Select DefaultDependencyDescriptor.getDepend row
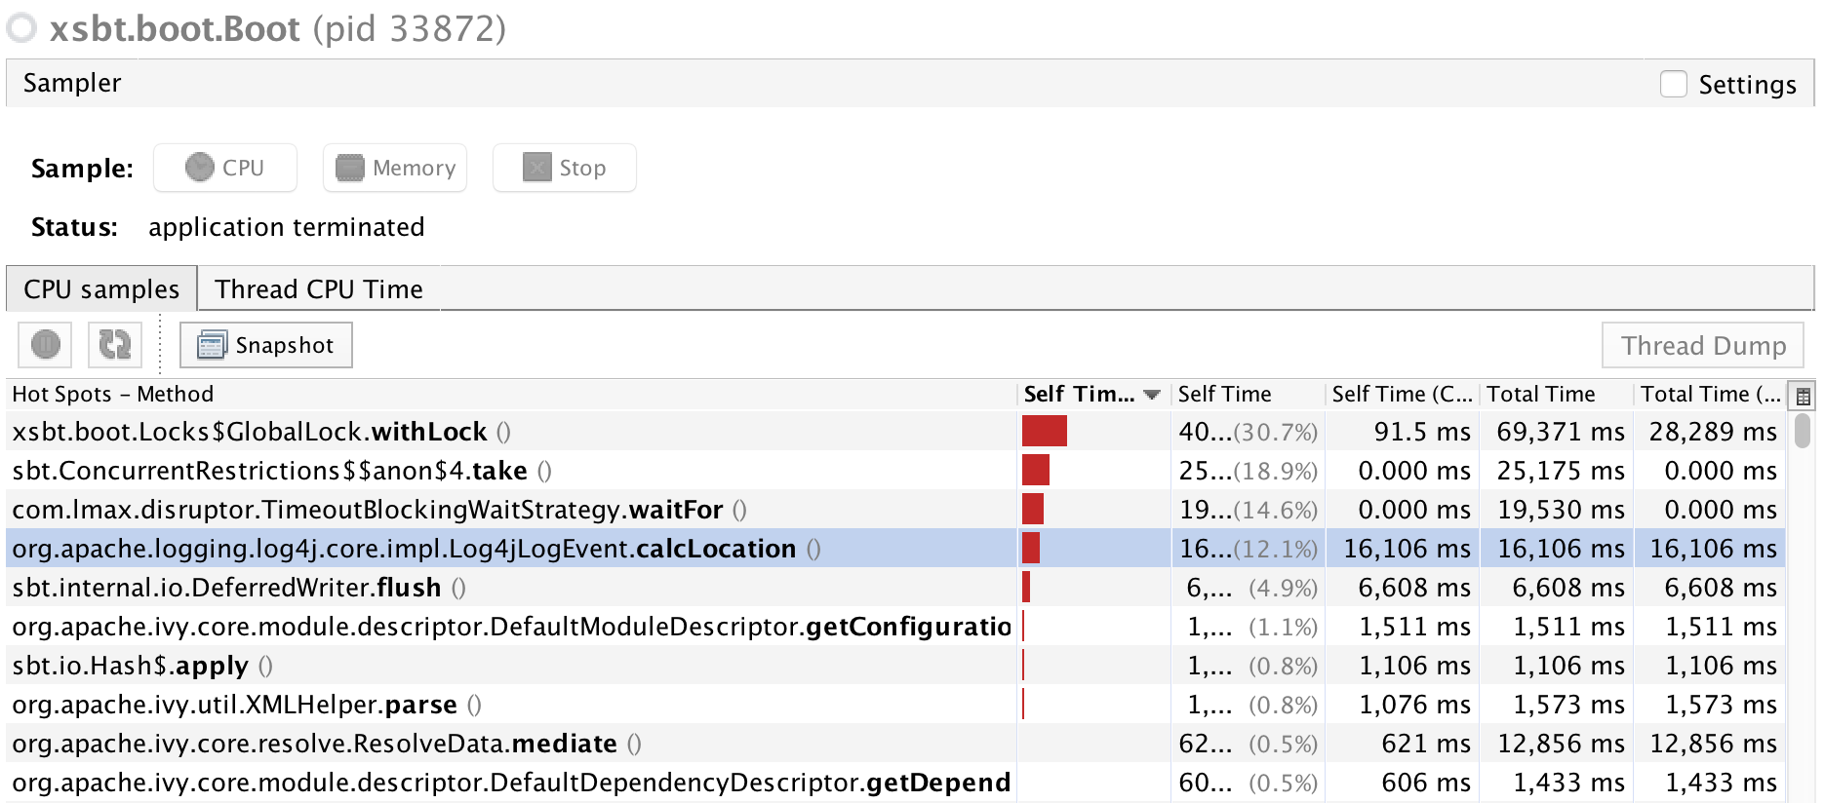1824x803 pixels. click(896, 783)
